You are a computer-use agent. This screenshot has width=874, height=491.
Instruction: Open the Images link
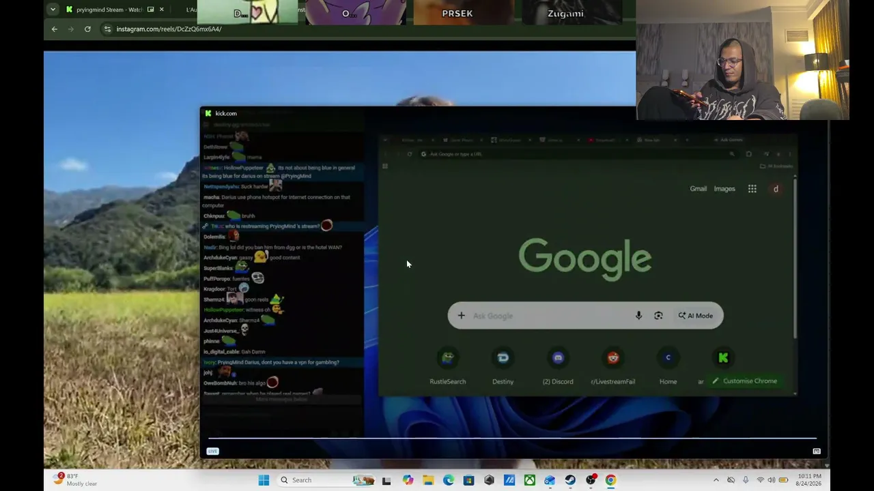point(724,189)
